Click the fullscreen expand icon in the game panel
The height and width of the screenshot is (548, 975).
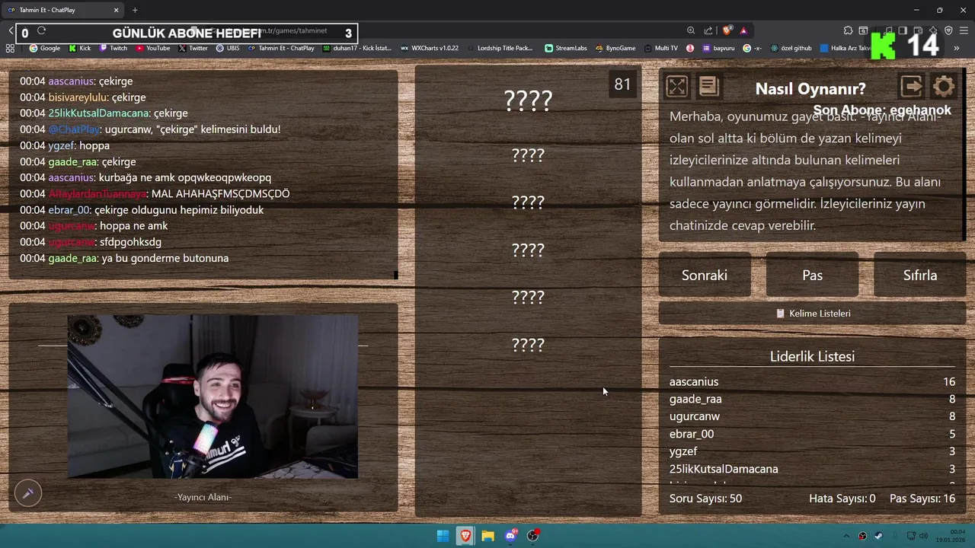(676, 86)
